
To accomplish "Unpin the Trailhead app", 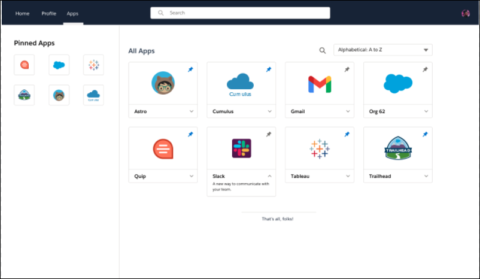I will point(425,134).
